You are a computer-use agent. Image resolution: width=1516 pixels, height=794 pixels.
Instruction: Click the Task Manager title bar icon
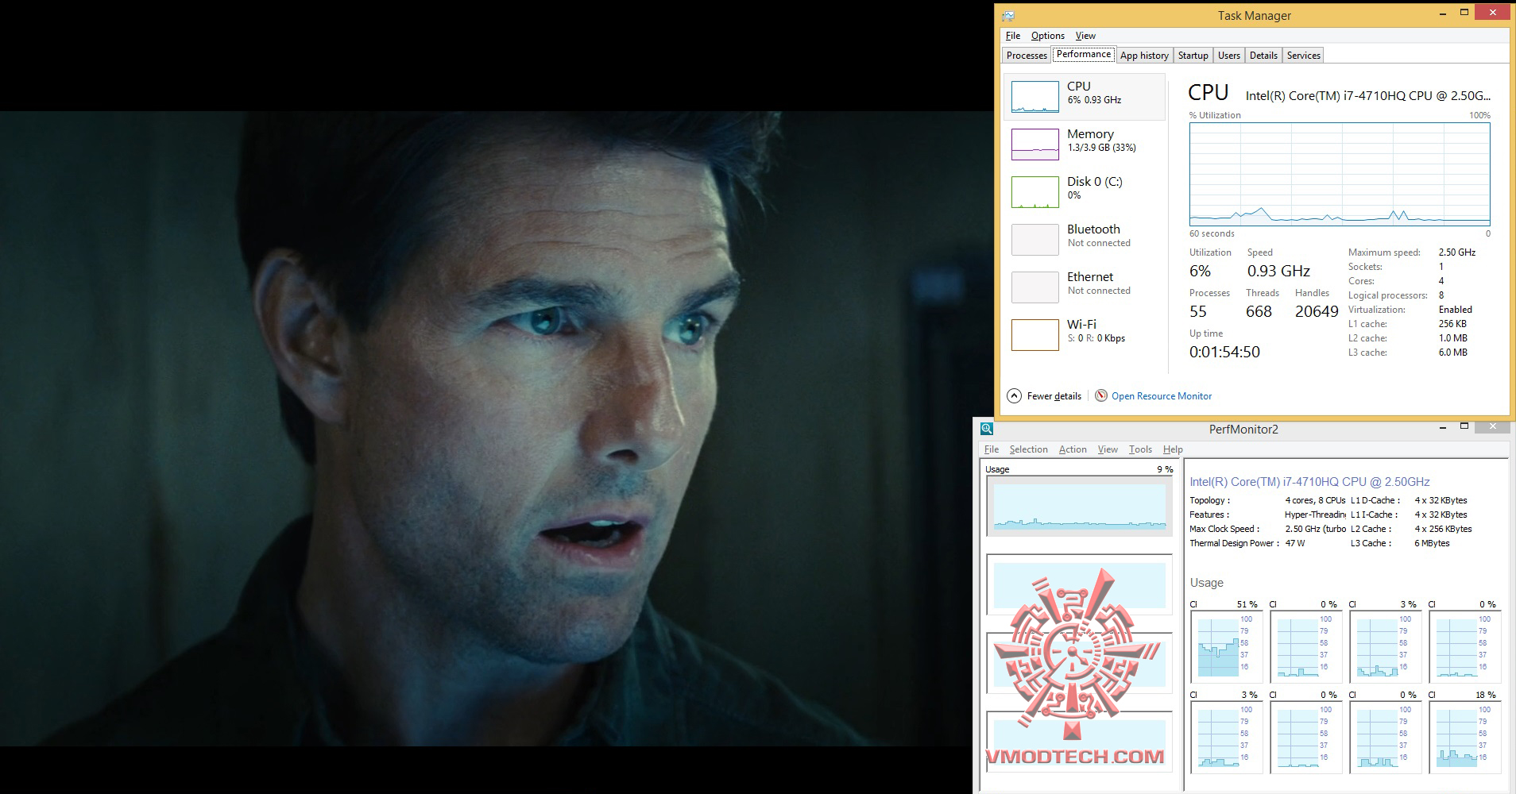1008,15
